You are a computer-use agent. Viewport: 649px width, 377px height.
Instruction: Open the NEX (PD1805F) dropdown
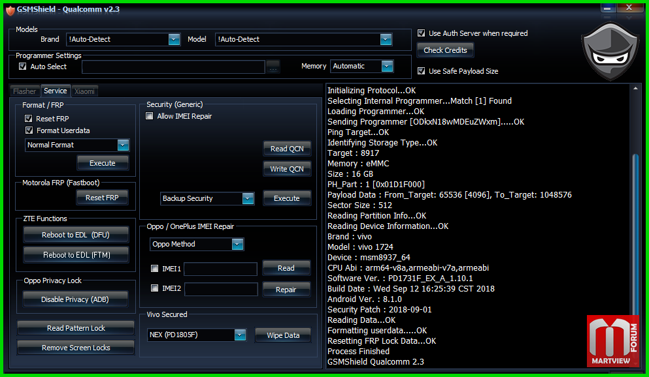tap(240, 335)
